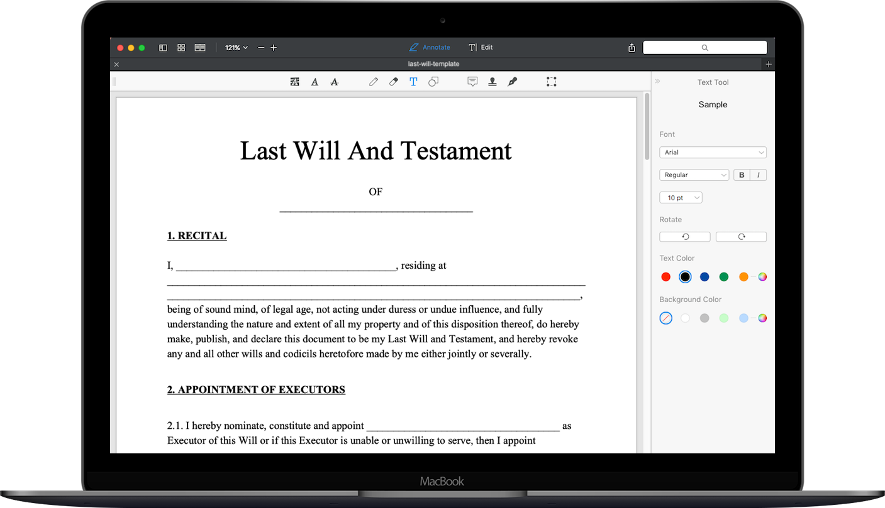Screen dimensions: 885x508
Task: Toggle the sidebar panel visibility
Action: pyautogui.click(x=163, y=47)
